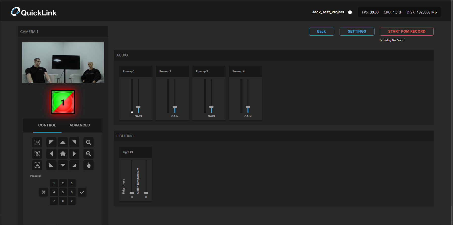This screenshot has height=225, width=453.
Task: Click the Camera 1 video preview thumbnail
Action: click(63, 63)
